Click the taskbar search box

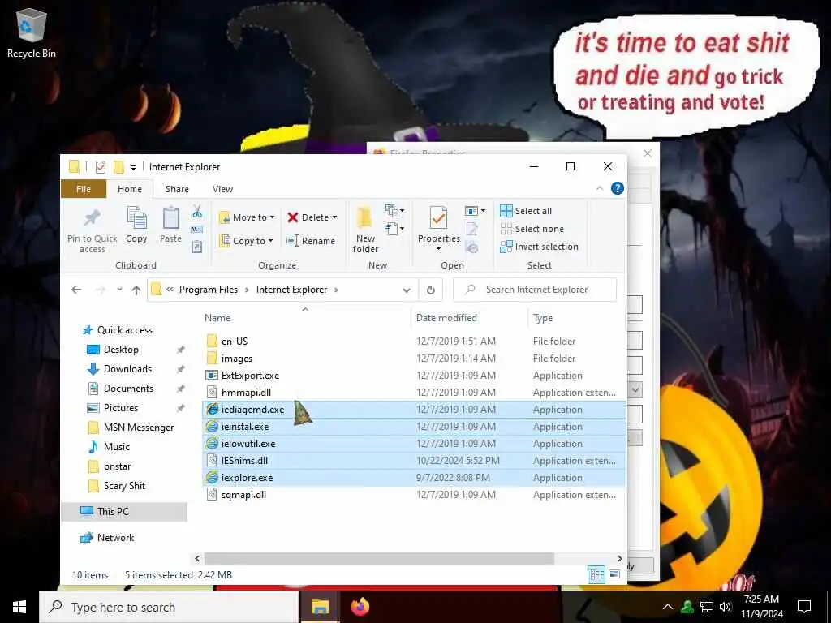click(169, 607)
